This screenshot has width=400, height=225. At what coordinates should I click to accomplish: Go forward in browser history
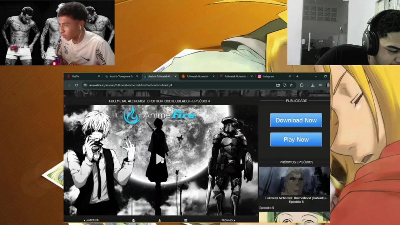tap(69, 85)
